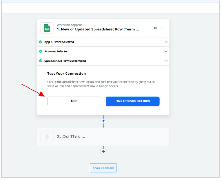Viewport: 223px width, 181px height.
Task: Open the Spreadsheet Row Customized section
Action: pos(103,61)
